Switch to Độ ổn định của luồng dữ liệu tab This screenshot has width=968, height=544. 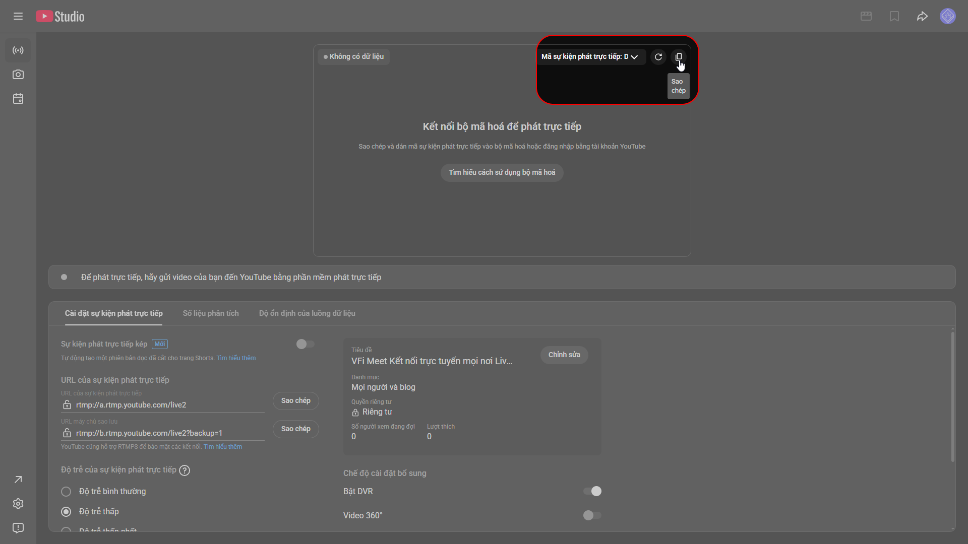pyautogui.click(x=307, y=313)
